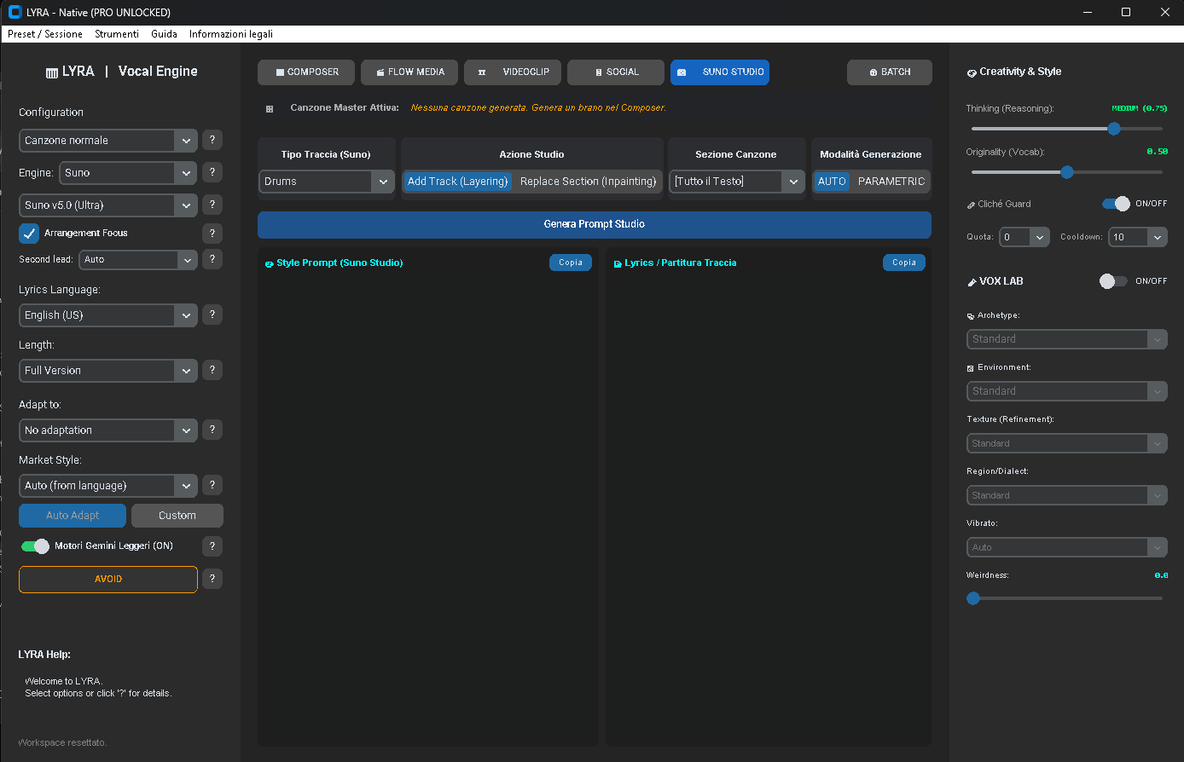Viewport: 1184px width, 762px height.
Task: Select Auto Adapt market style mode
Action: [73, 516]
